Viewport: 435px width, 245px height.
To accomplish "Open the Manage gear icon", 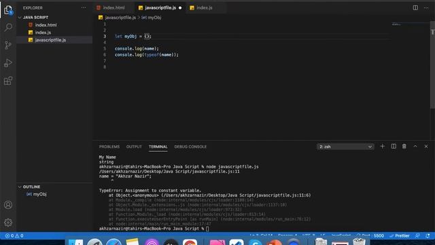I will click(x=8, y=223).
